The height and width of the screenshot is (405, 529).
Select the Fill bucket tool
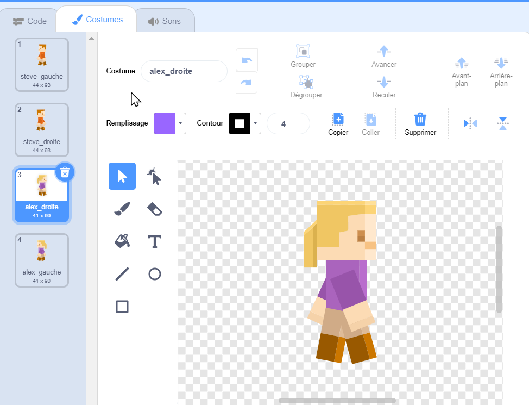click(122, 241)
